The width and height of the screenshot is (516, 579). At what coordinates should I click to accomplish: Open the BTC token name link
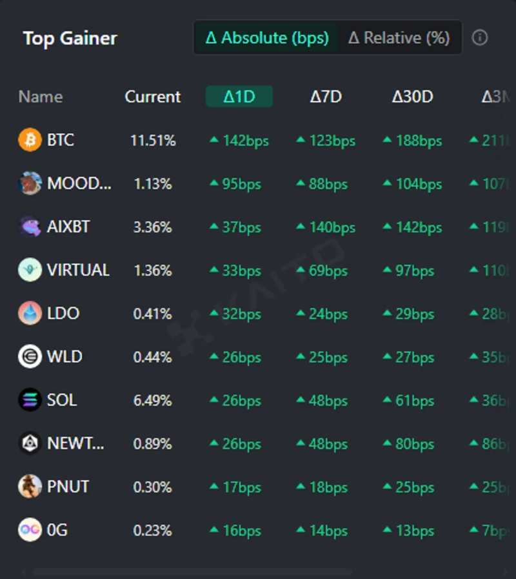(61, 140)
